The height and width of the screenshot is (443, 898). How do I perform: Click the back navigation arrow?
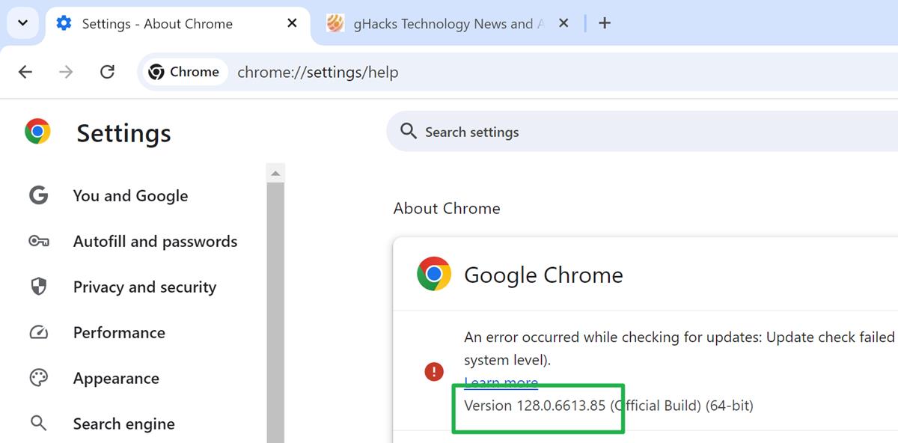point(25,72)
